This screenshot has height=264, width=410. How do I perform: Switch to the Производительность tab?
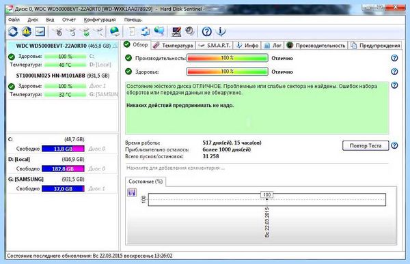tap(316, 46)
